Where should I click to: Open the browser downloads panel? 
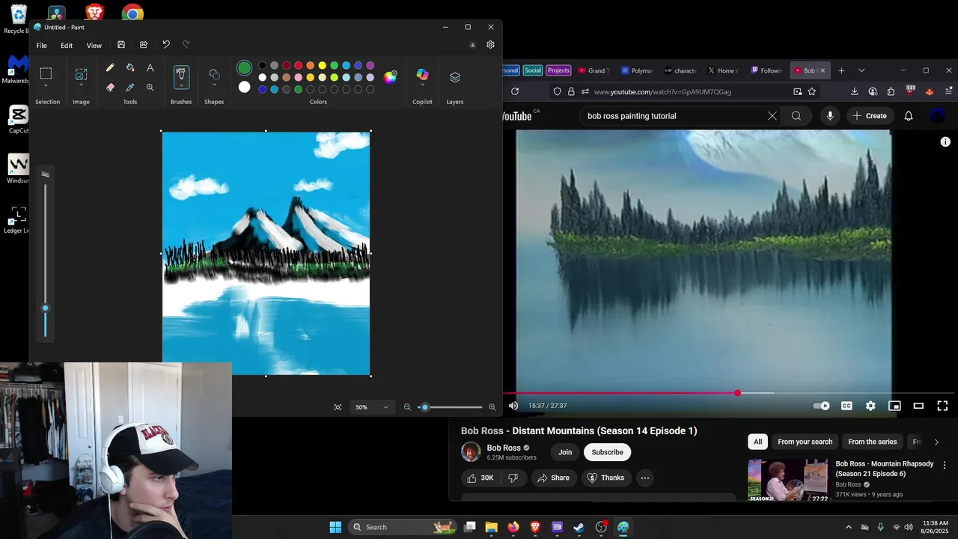pos(854,91)
